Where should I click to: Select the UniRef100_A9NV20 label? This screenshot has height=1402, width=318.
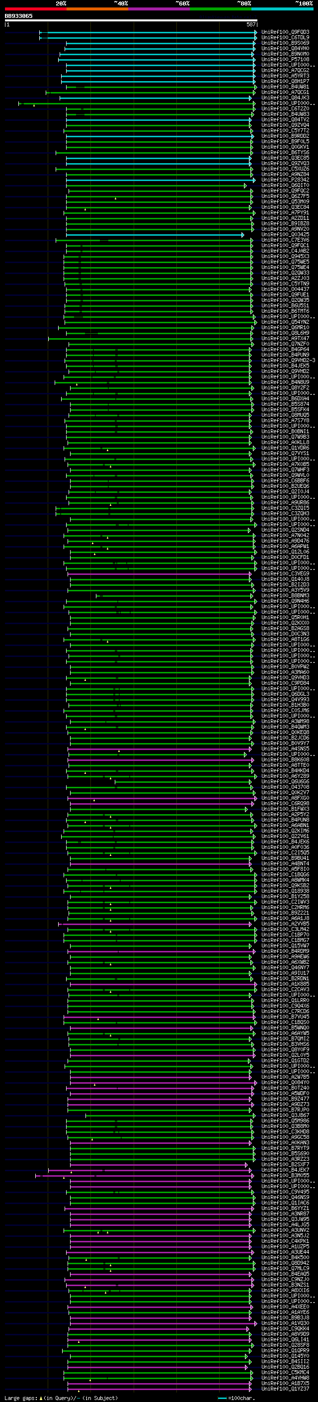285,229
